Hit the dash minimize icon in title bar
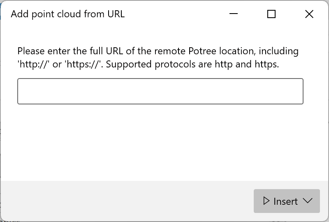329x222 pixels. 234,14
